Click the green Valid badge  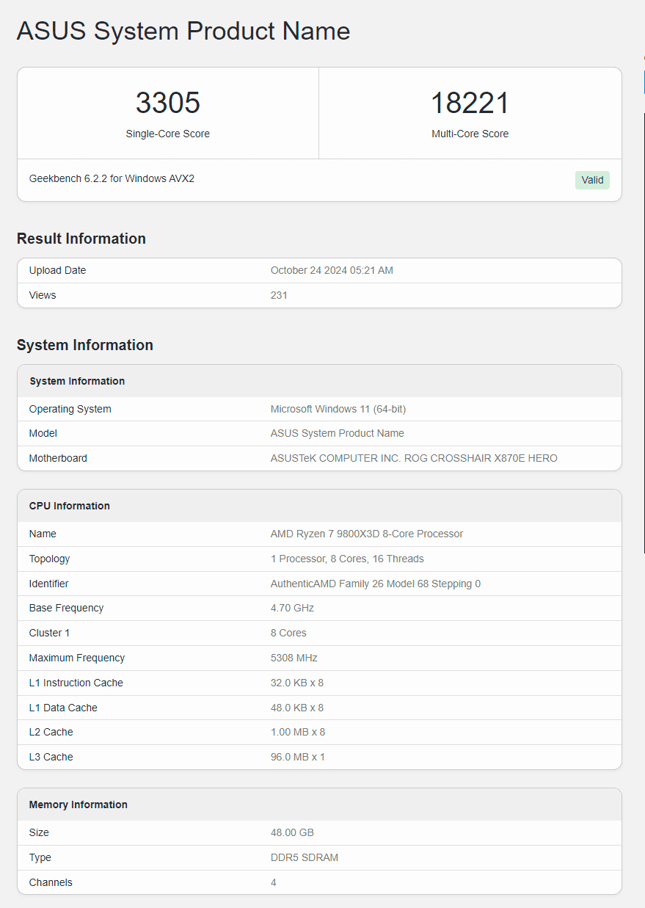(x=592, y=180)
